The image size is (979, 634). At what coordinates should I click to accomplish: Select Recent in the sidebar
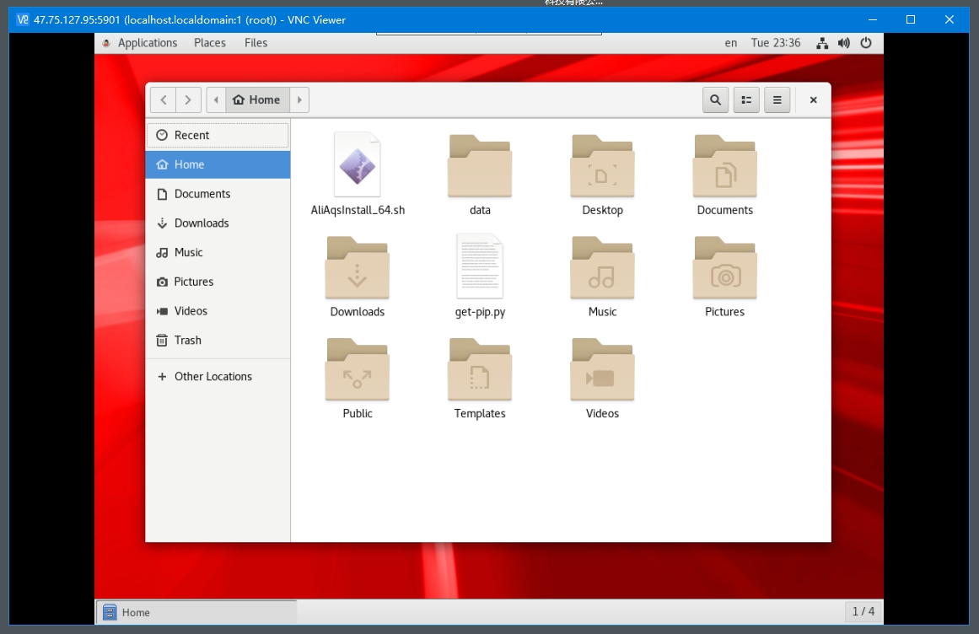coord(191,135)
